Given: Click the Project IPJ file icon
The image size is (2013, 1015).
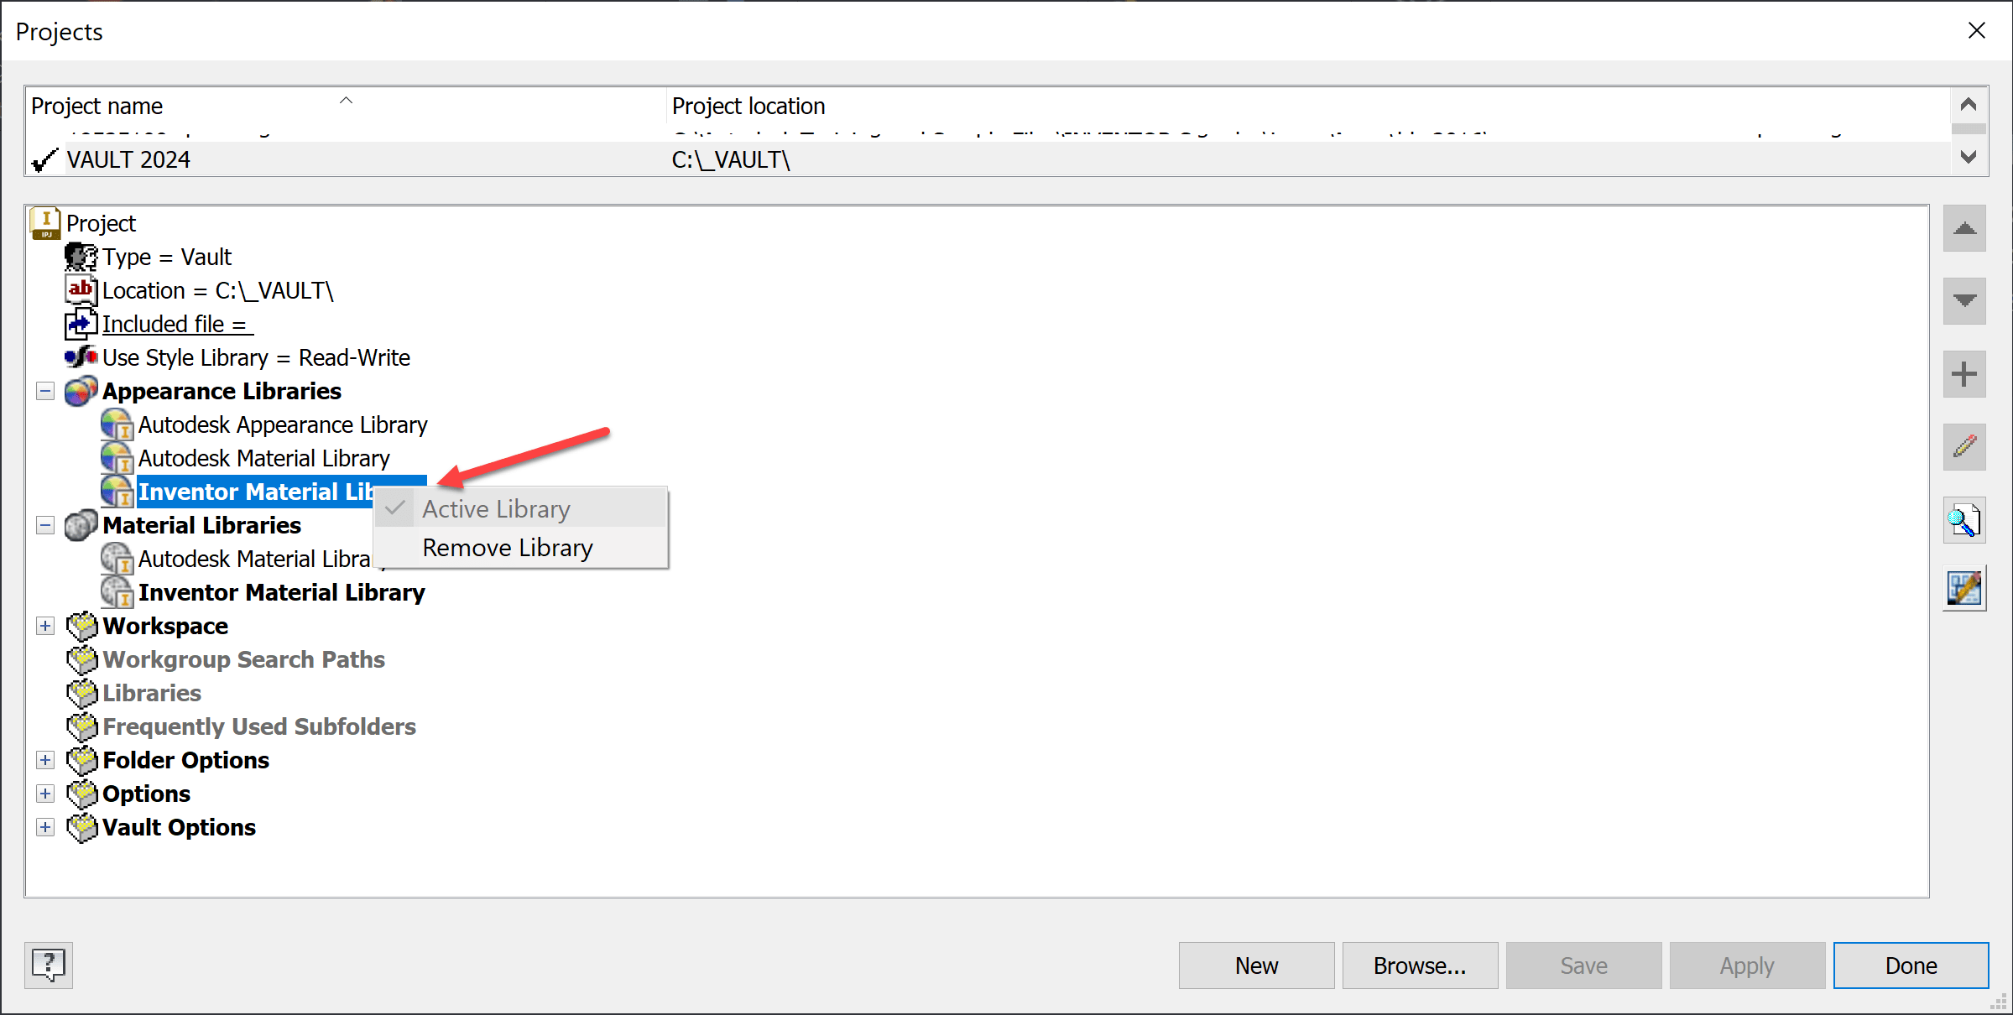Looking at the screenshot, I should click(x=46, y=223).
